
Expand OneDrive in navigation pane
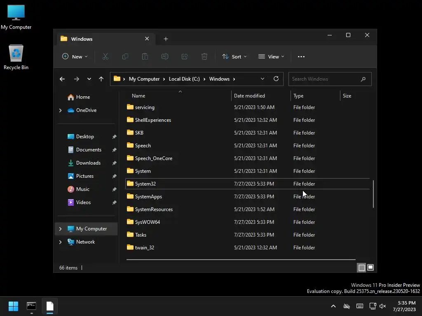[x=60, y=110]
